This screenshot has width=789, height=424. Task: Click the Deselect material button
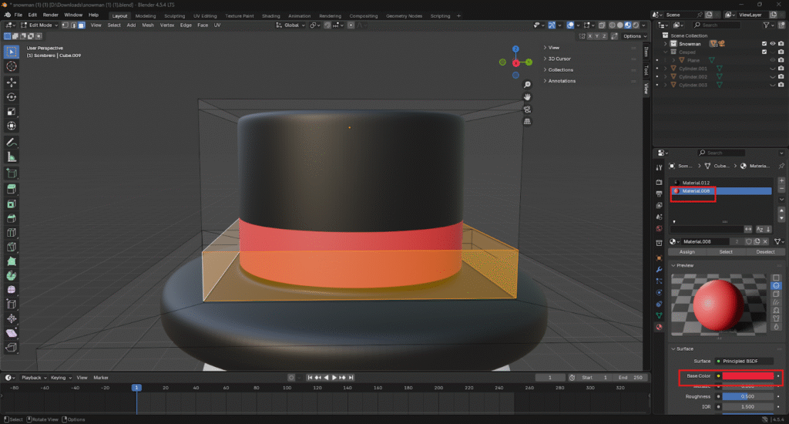coord(764,251)
